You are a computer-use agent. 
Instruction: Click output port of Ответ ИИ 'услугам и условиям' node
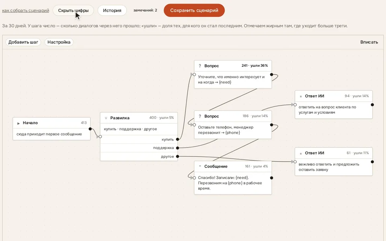click(372, 105)
